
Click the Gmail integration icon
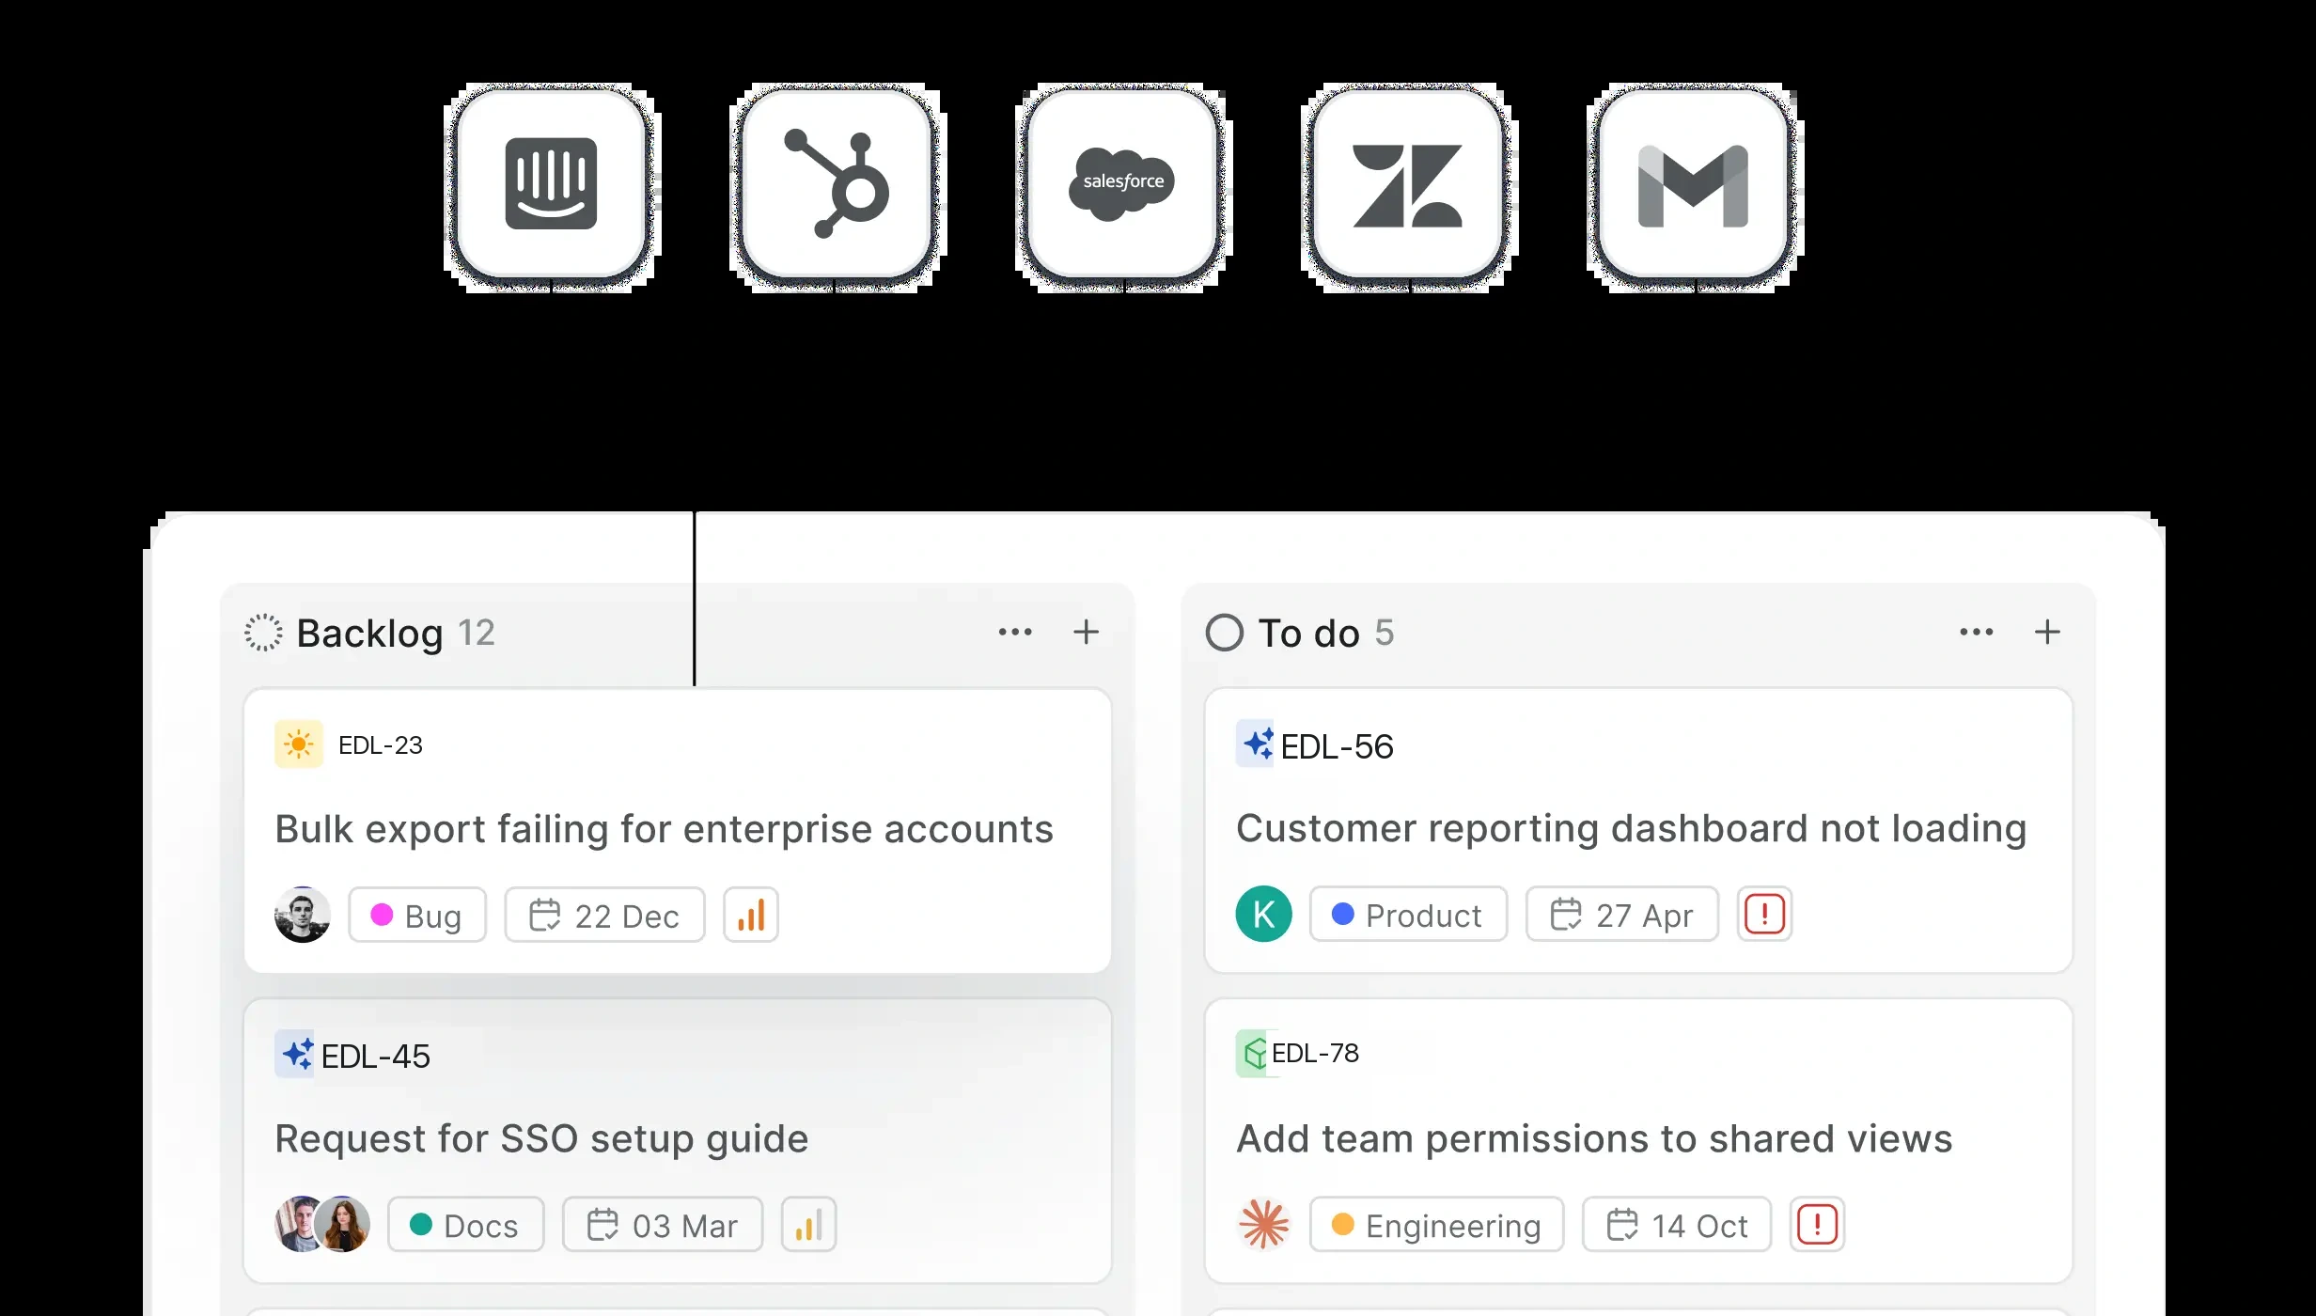pyautogui.click(x=1694, y=184)
